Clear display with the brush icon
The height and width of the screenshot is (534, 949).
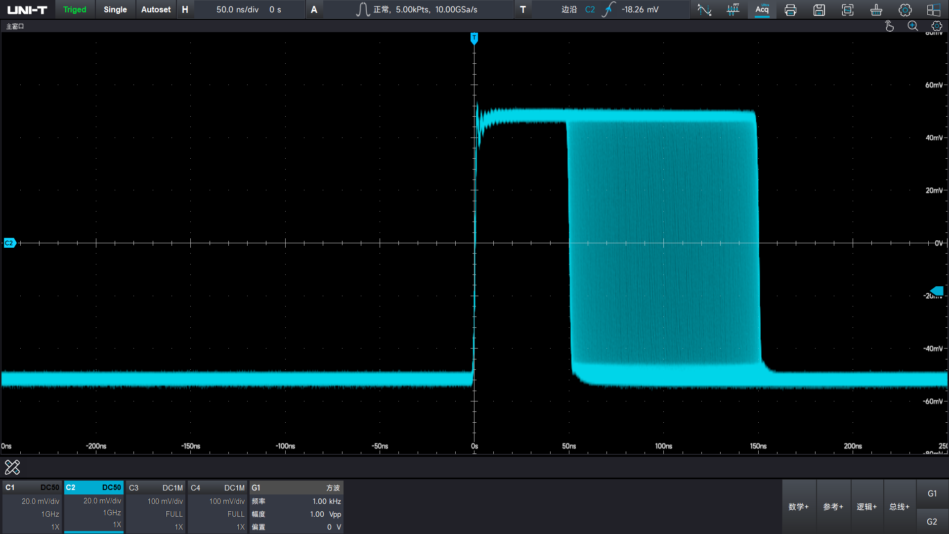(x=876, y=10)
